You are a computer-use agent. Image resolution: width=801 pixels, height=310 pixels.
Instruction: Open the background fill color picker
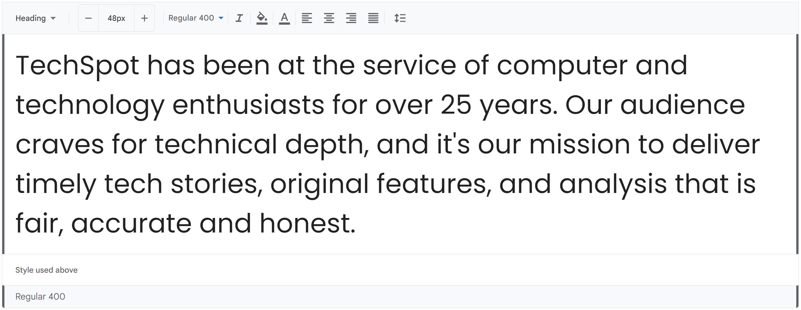click(x=262, y=18)
